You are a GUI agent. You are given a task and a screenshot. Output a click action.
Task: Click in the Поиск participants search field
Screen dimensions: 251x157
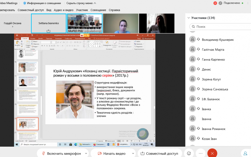221,27
